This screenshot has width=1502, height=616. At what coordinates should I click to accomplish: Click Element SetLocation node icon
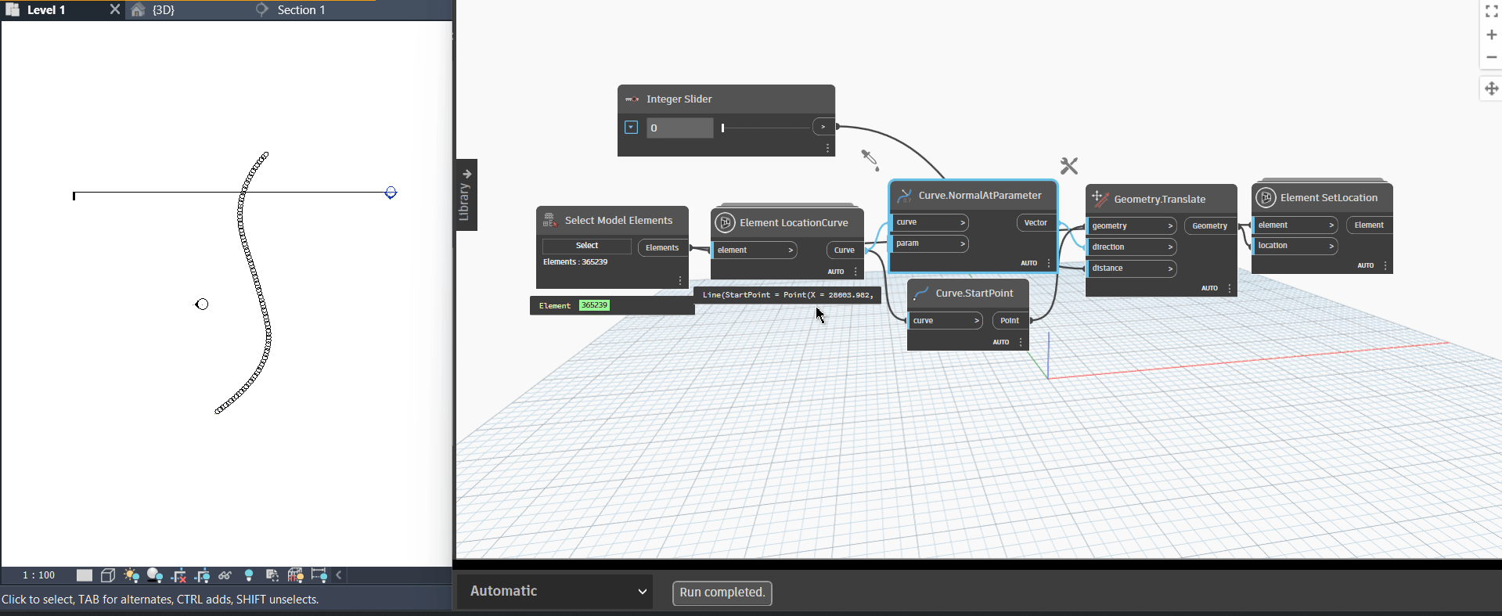pos(1266,198)
